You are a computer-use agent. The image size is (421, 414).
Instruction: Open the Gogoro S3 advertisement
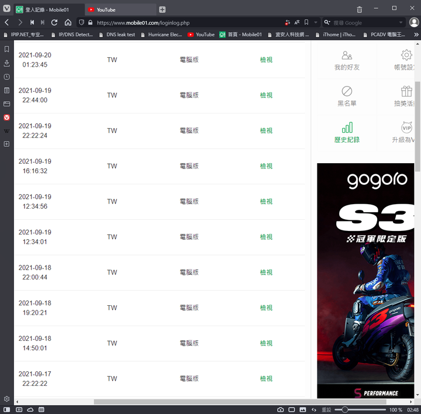click(x=365, y=281)
